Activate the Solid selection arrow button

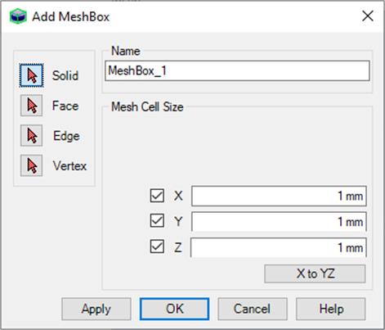pos(31,75)
